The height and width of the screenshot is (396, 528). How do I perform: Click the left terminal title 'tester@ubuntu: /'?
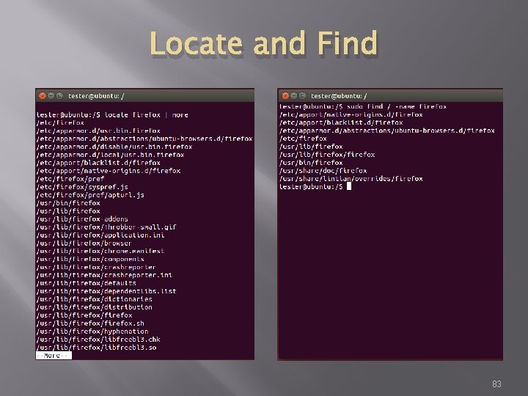pos(96,96)
